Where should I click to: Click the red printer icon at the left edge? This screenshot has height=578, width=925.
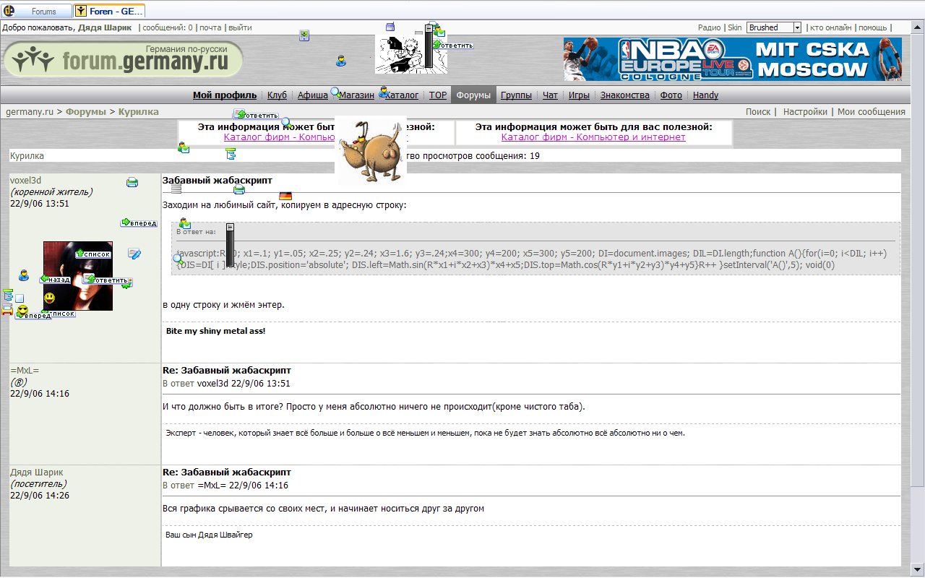7,310
